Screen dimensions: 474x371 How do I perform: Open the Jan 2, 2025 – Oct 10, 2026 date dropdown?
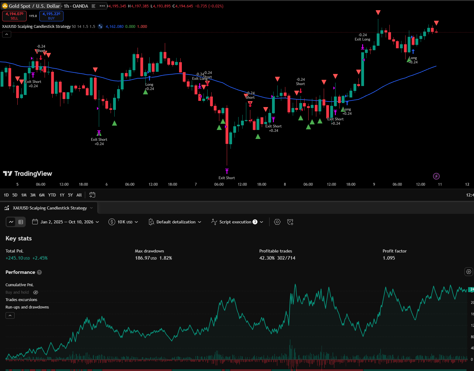click(x=65, y=222)
